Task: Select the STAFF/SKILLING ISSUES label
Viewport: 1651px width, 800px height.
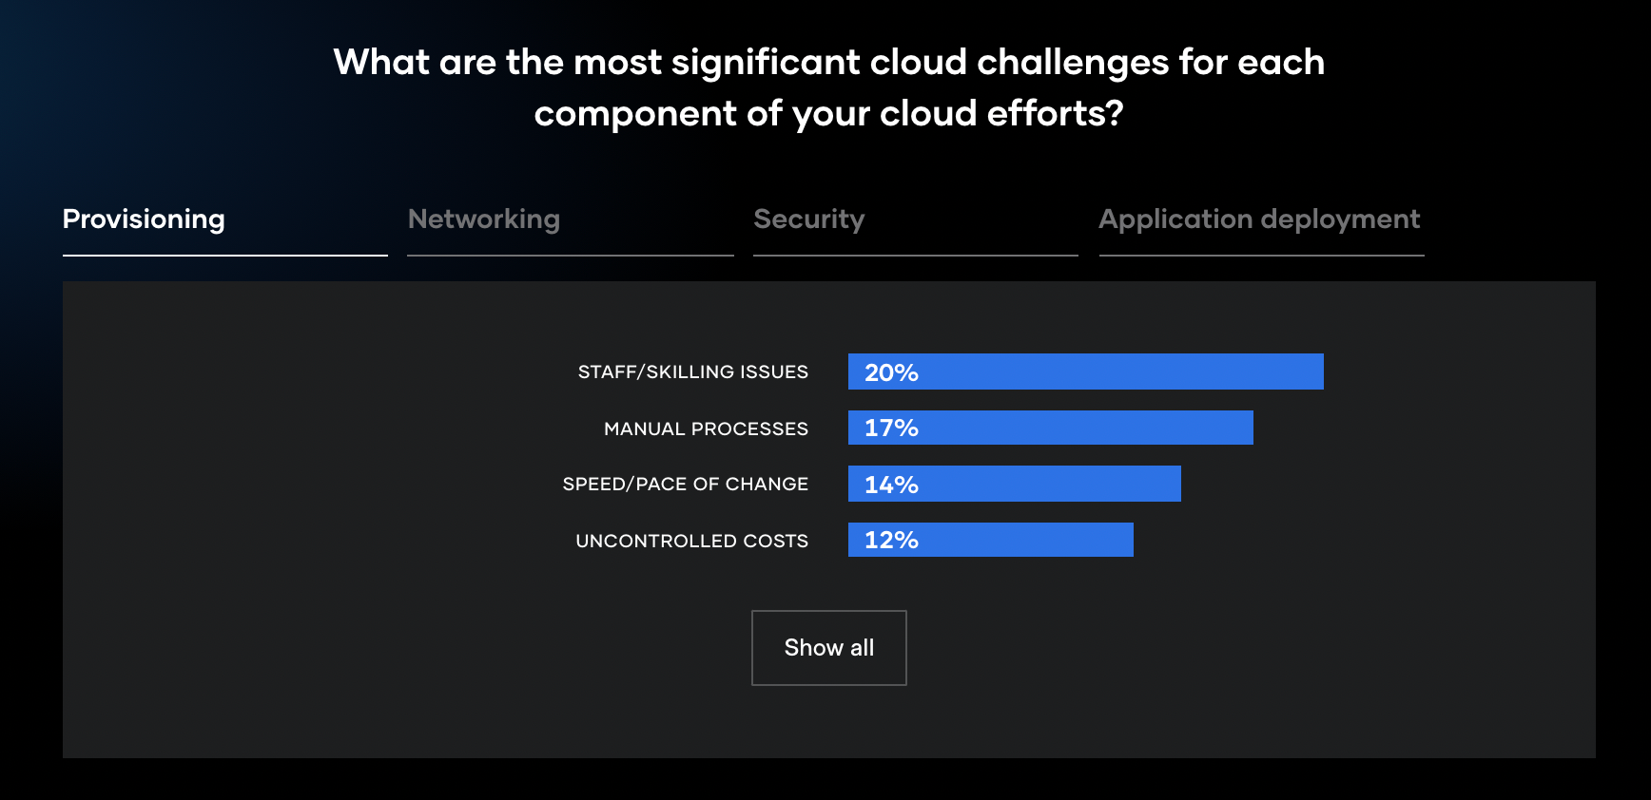Action: pos(693,371)
